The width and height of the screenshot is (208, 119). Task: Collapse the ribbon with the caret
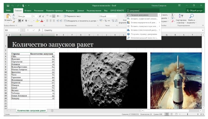[203, 25]
